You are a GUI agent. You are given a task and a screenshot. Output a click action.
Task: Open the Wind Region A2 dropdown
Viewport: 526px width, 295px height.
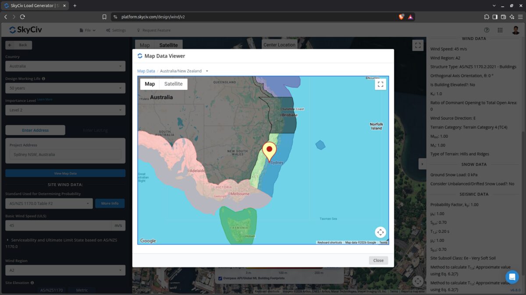pyautogui.click(x=65, y=270)
